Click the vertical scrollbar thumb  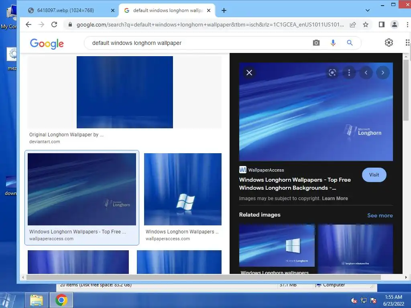coord(406,90)
